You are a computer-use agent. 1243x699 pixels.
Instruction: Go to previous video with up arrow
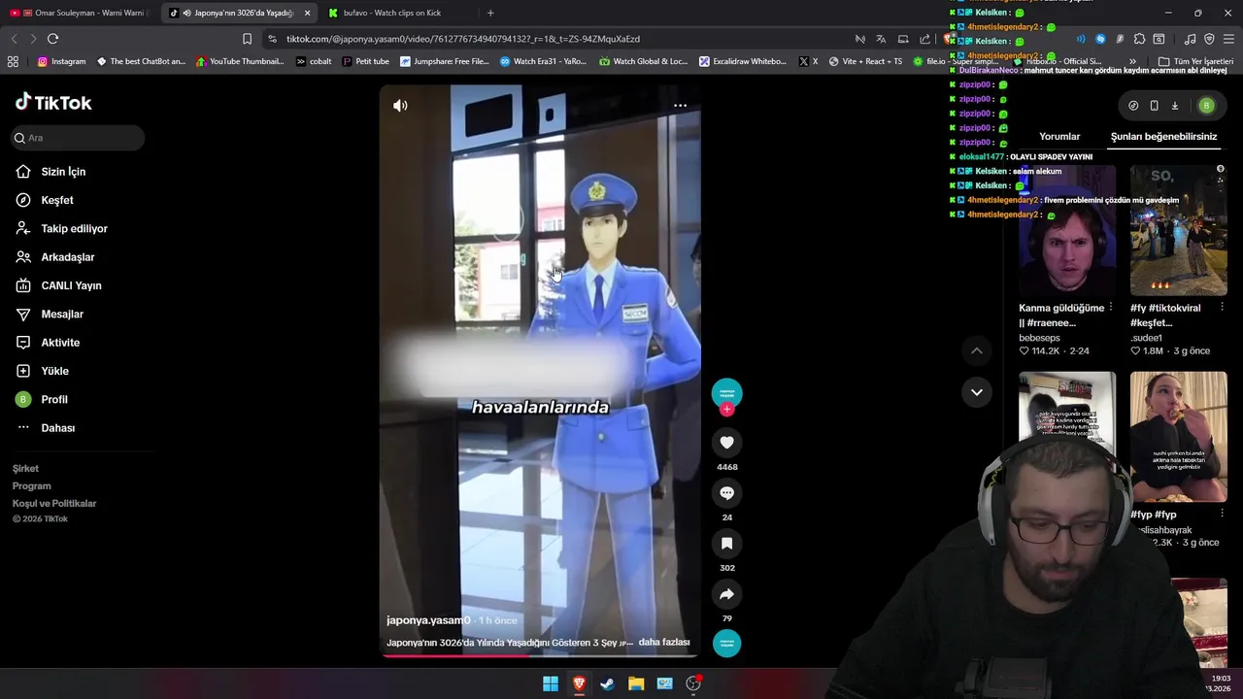tap(977, 350)
